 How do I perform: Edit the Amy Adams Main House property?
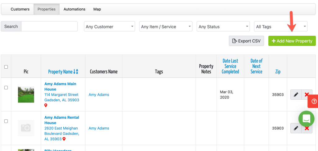pos(296,94)
